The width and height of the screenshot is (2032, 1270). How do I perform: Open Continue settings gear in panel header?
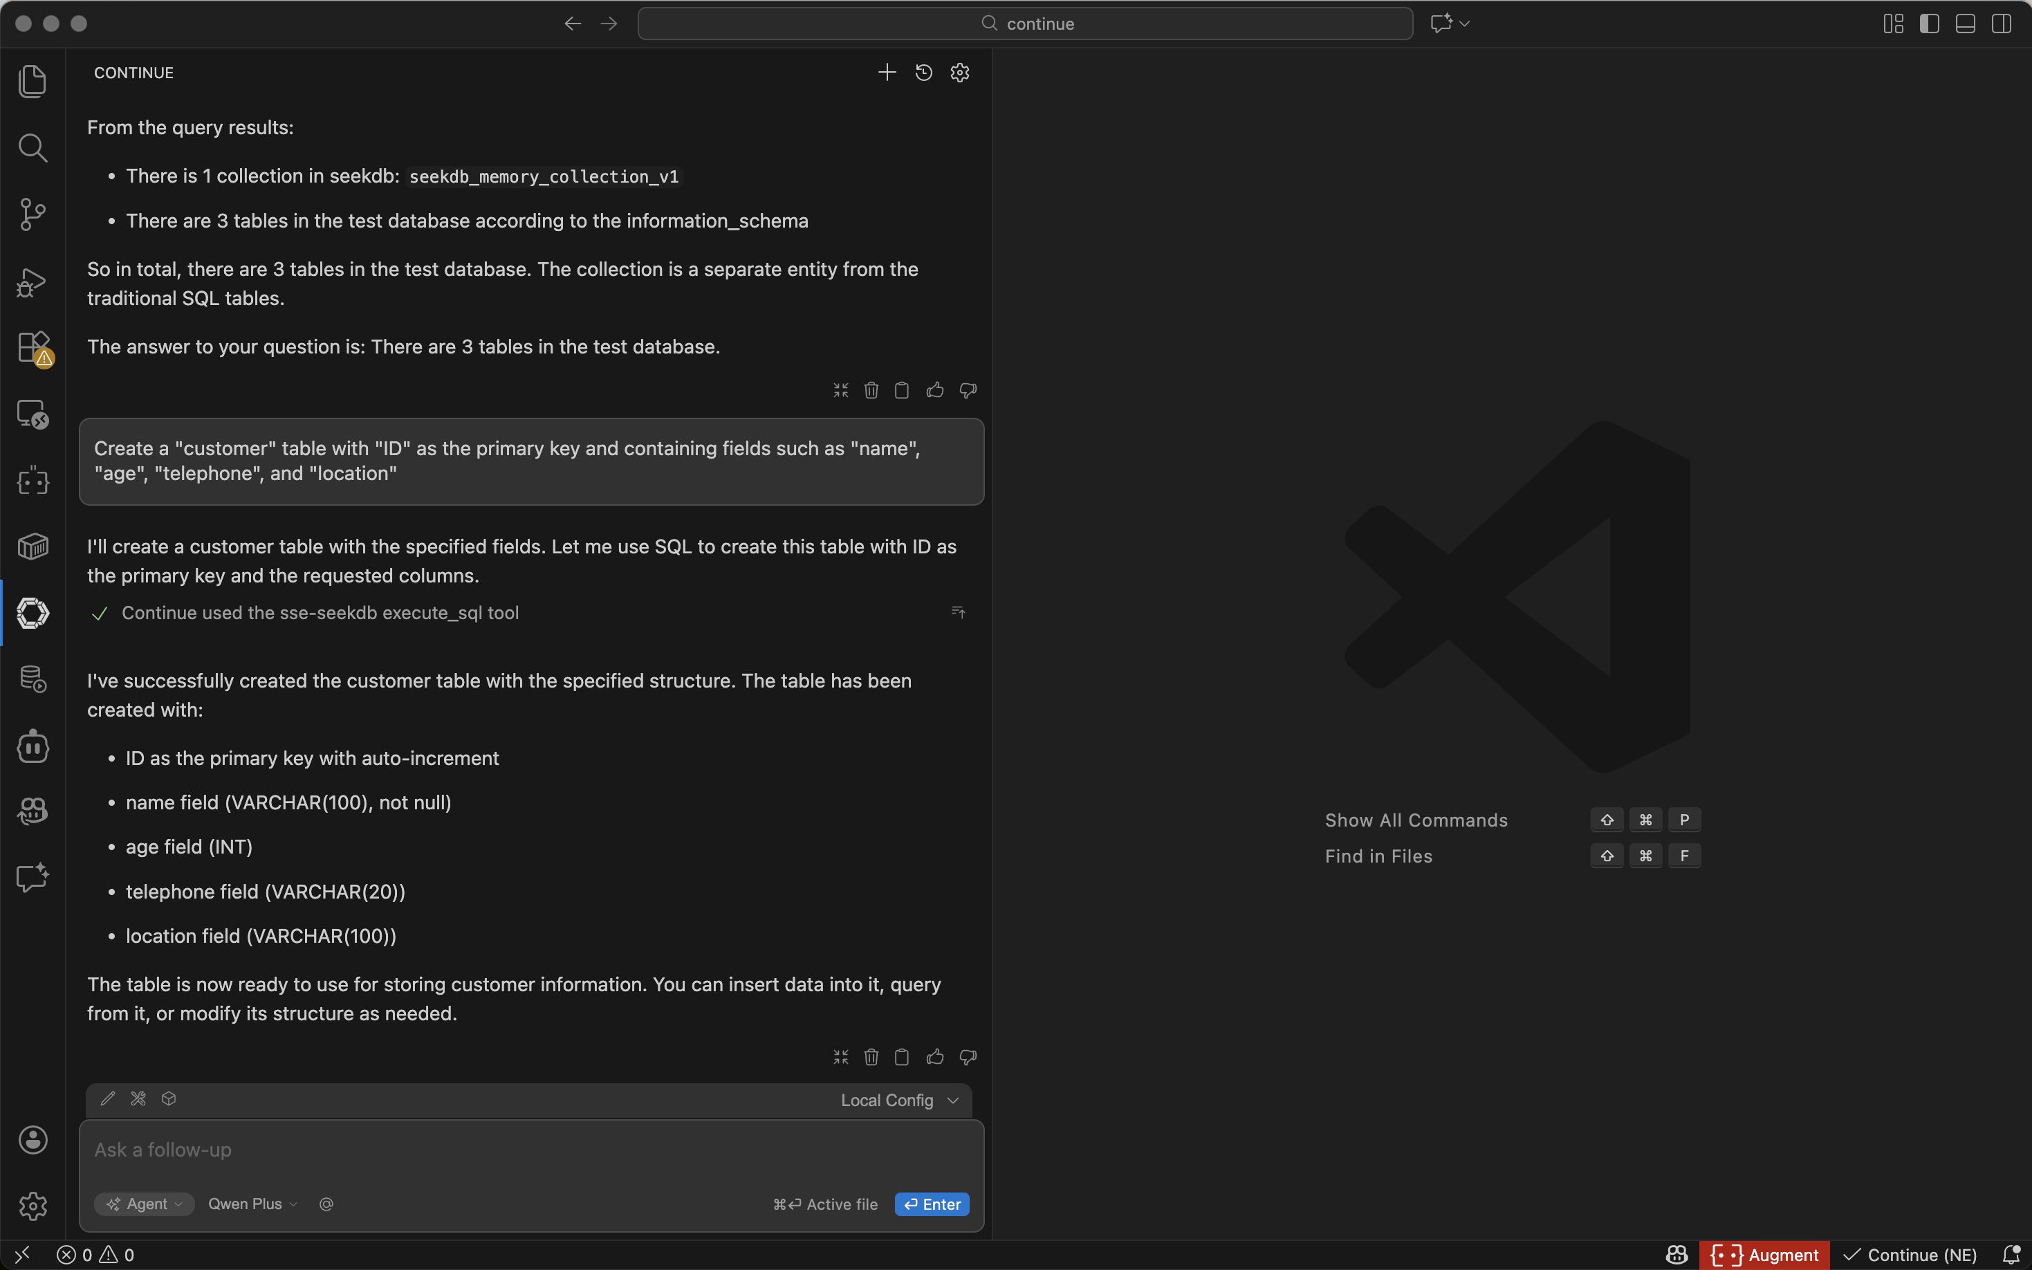point(960,73)
